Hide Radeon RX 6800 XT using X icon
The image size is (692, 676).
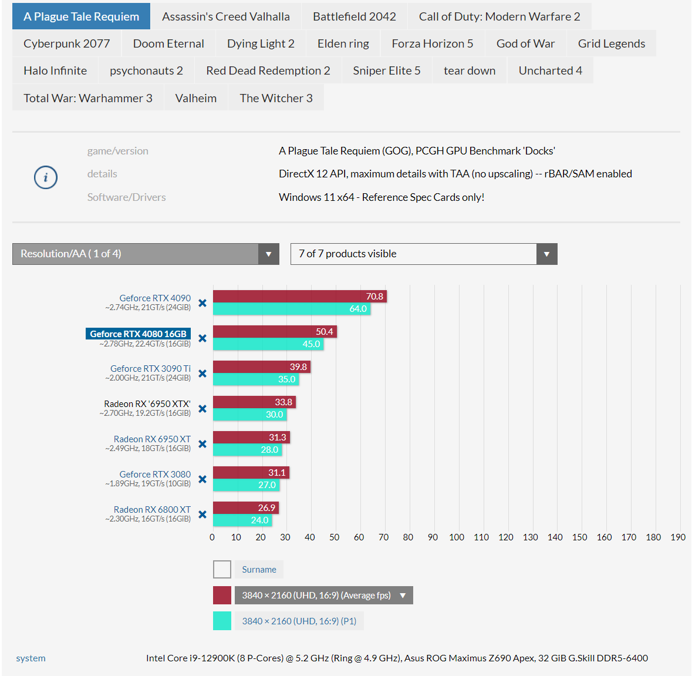202,514
